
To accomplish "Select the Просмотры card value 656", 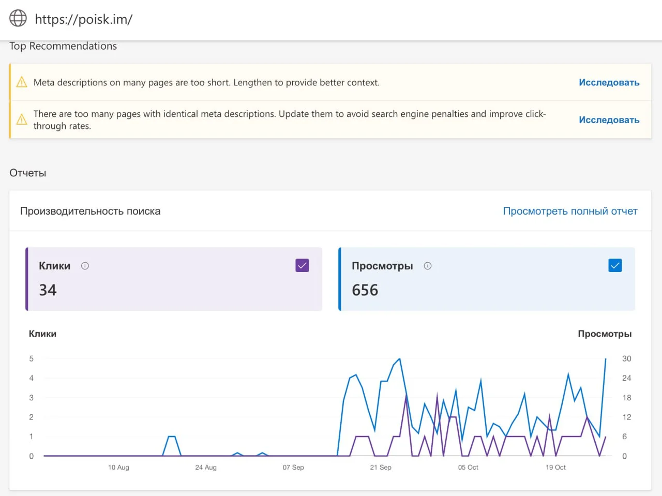I will click(x=365, y=290).
